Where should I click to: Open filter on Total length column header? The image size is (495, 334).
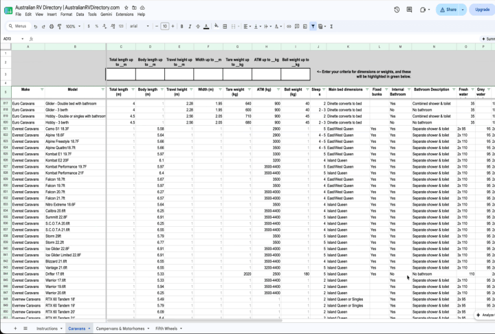click(133, 89)
